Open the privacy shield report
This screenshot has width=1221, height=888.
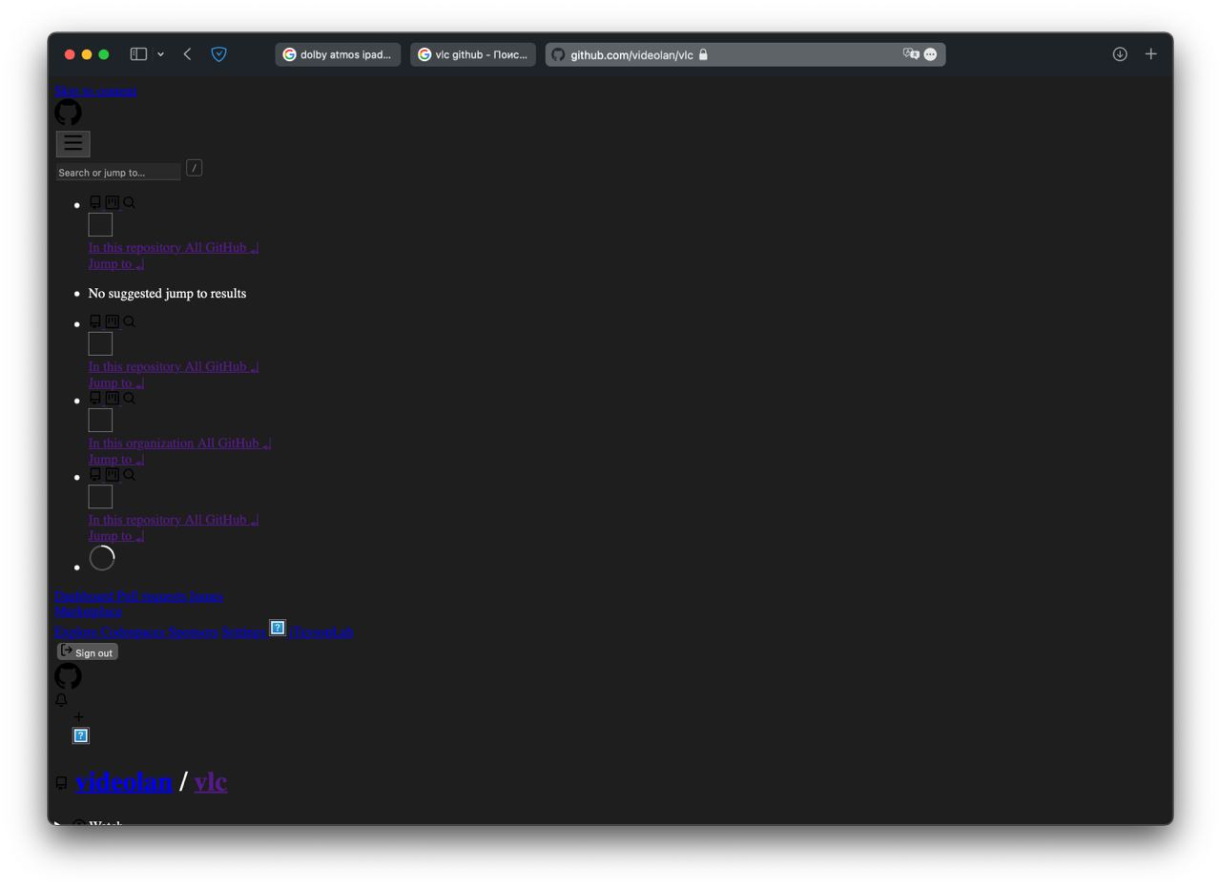pos(218,54)
